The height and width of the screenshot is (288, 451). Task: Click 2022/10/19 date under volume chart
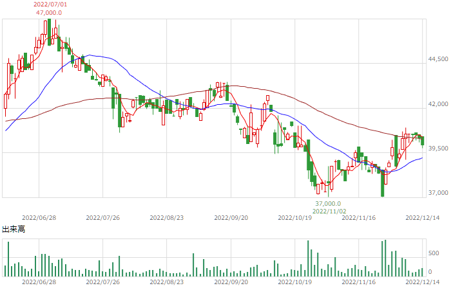pyautogui.click(x=295, y=282)
